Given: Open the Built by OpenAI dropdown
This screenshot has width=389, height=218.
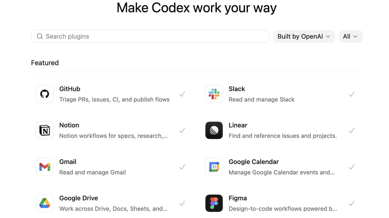Looking at the screenshot, I should (x=304, y=36).
